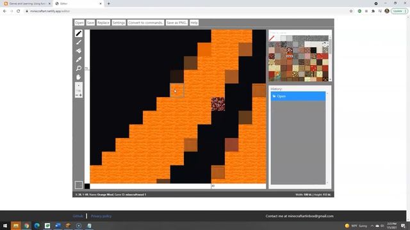Open Microsoft Edge from taskbar
Image resolution: width=410 pixels, height=230 pixels.
point(37,226)
